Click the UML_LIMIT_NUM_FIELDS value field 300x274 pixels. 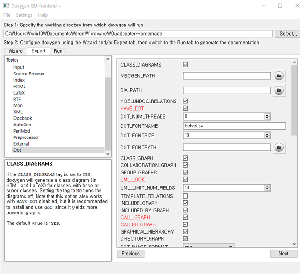(224, 187)
